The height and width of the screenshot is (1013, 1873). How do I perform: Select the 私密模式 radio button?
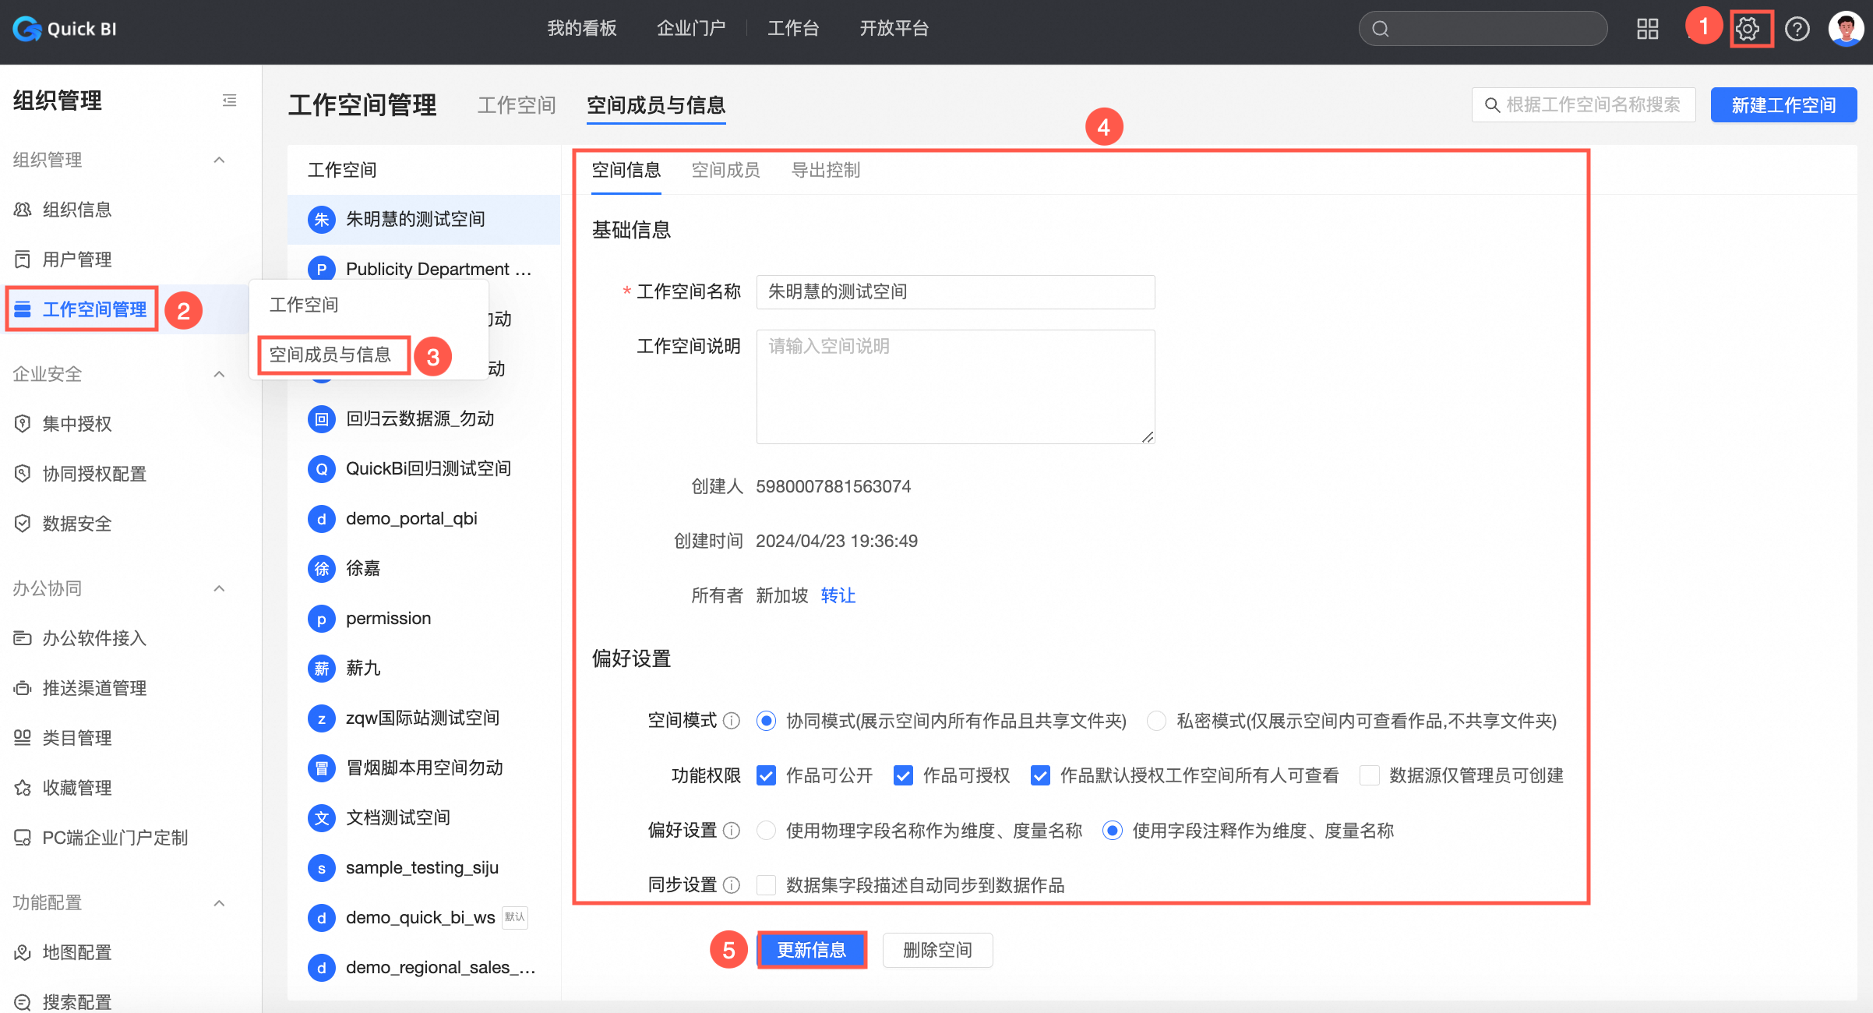(x=1156, y=721)
